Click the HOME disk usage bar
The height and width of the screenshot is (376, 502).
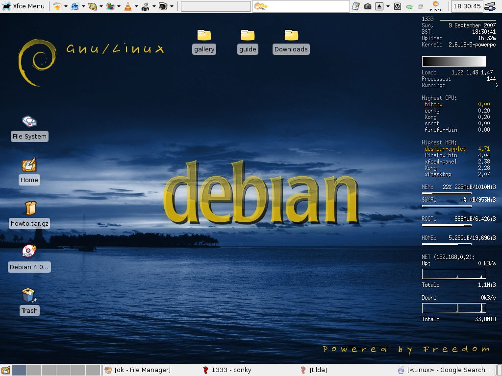click(447, 244)
